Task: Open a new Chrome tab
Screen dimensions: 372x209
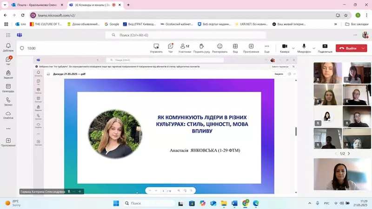Action: 128,5
